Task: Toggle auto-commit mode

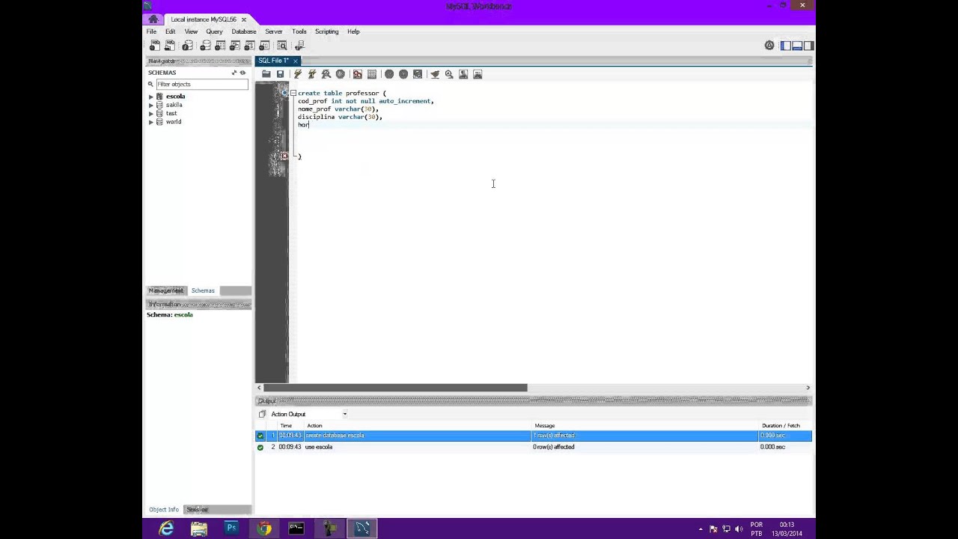Action: click(418, 74)
